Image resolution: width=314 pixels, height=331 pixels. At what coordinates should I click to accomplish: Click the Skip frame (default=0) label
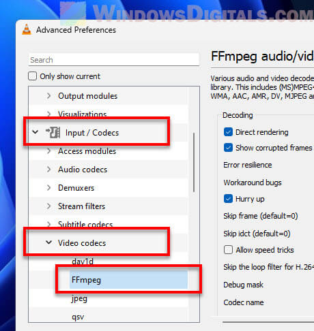(261, 216)
